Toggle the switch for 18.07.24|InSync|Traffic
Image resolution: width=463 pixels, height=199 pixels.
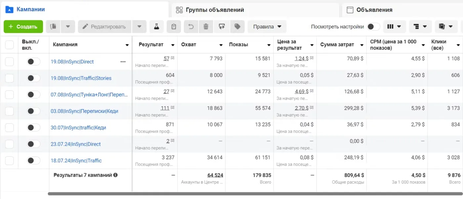point(33,161)
